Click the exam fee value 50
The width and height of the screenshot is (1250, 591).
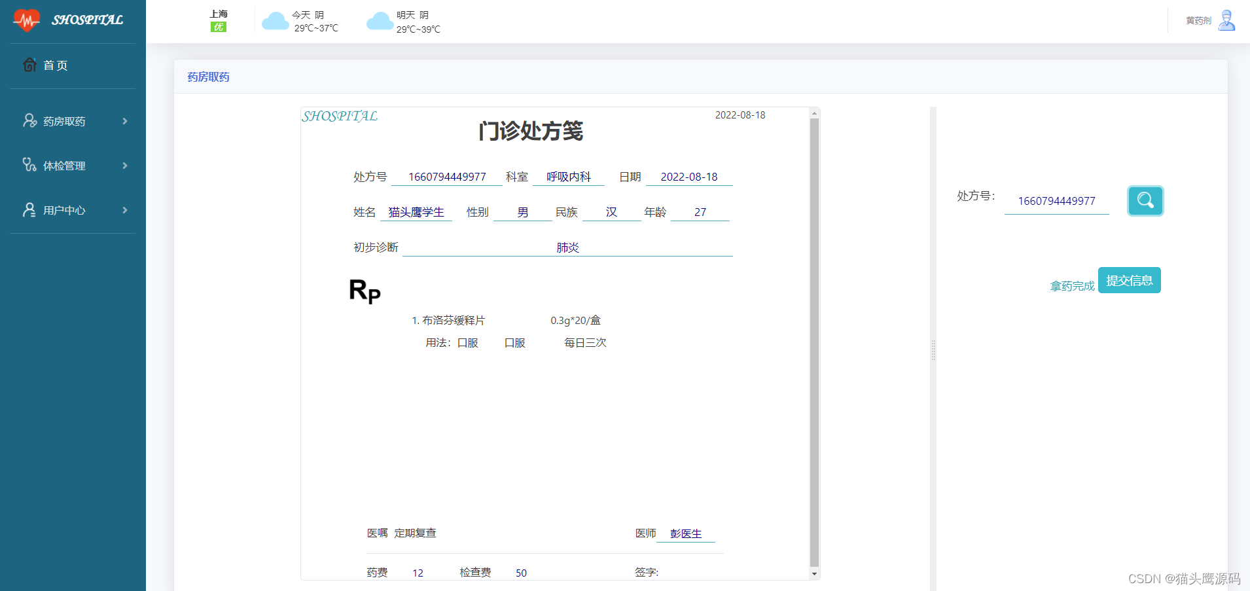click(x=521, y=573)
